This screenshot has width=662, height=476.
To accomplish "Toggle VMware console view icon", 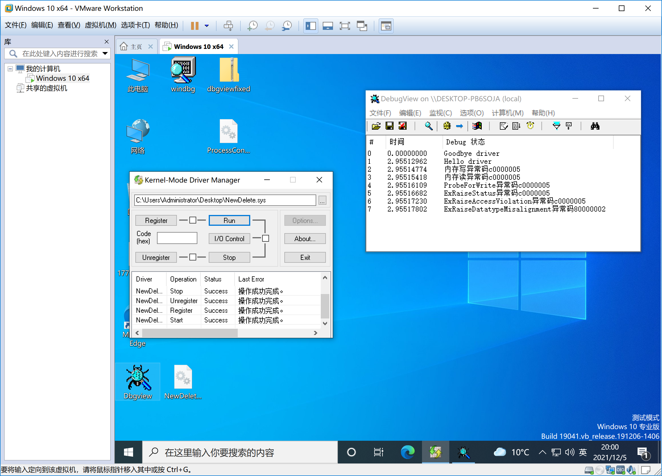I will tap(386, 26).
